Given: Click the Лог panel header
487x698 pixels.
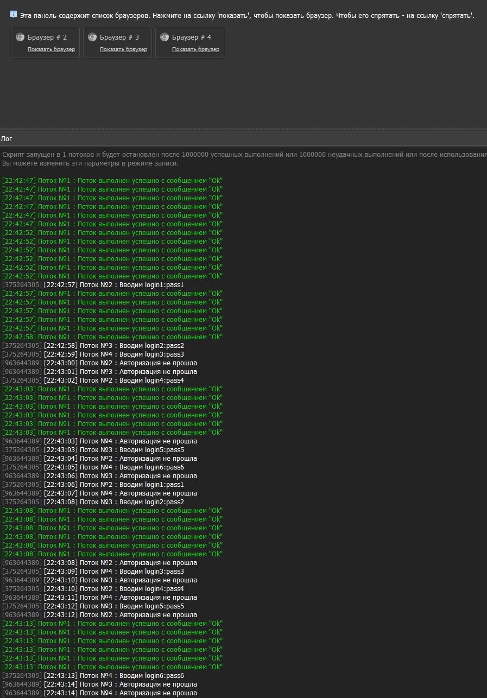Looking at the screenshot, I should [x=7, y=139].
